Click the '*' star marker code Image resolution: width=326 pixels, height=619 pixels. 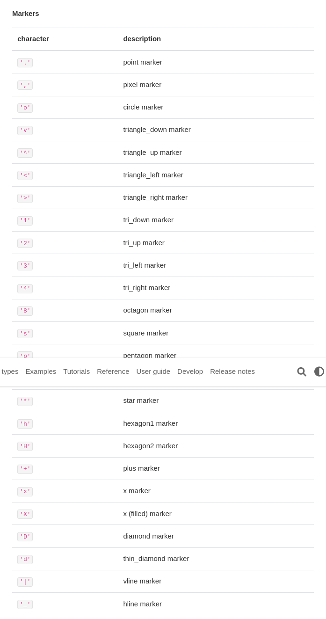pyautogui.click(x=25, y=401)
